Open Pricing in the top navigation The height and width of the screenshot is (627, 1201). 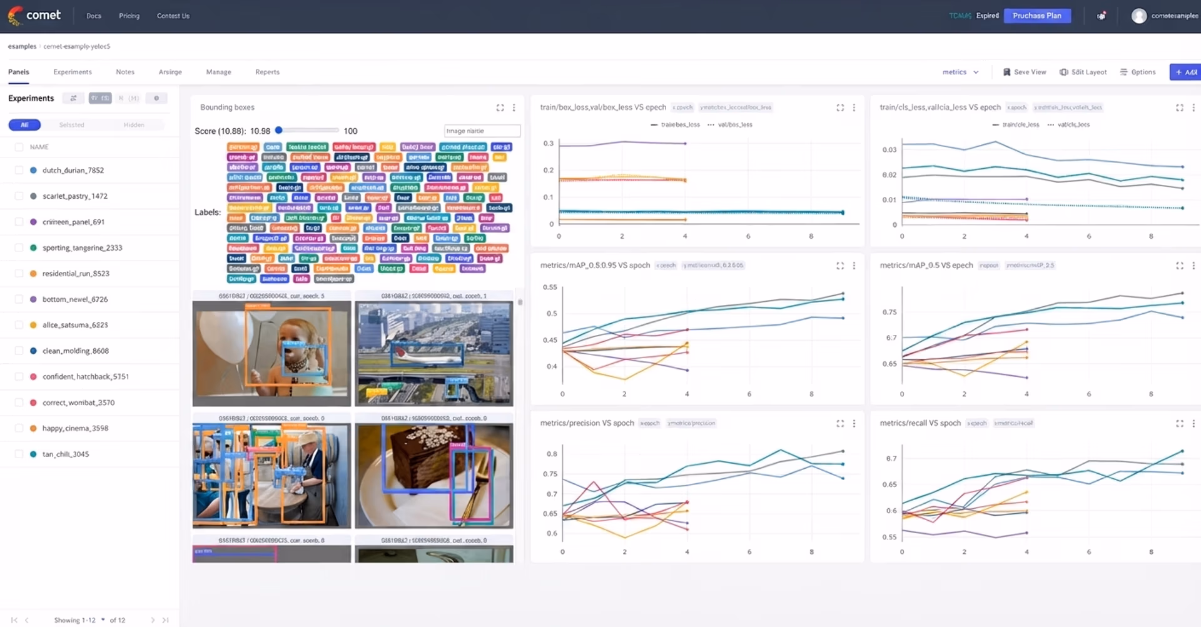(x=129, y=16)
